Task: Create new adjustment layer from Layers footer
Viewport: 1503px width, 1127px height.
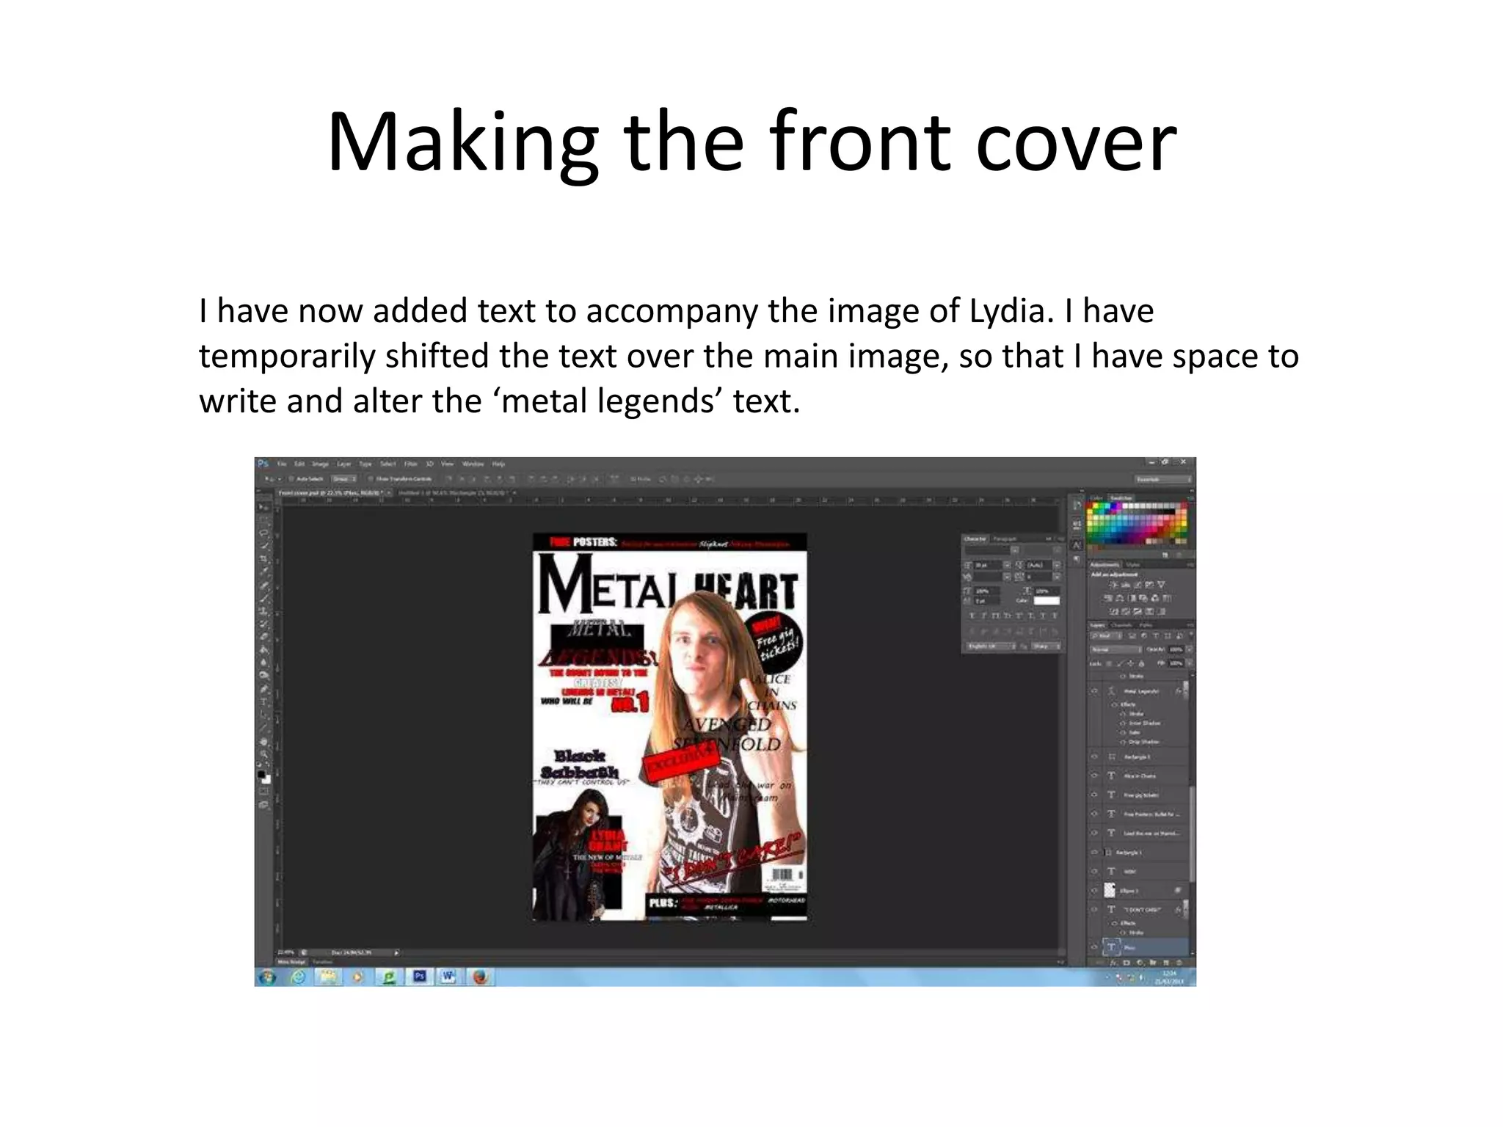Action: pos(1140,963)
